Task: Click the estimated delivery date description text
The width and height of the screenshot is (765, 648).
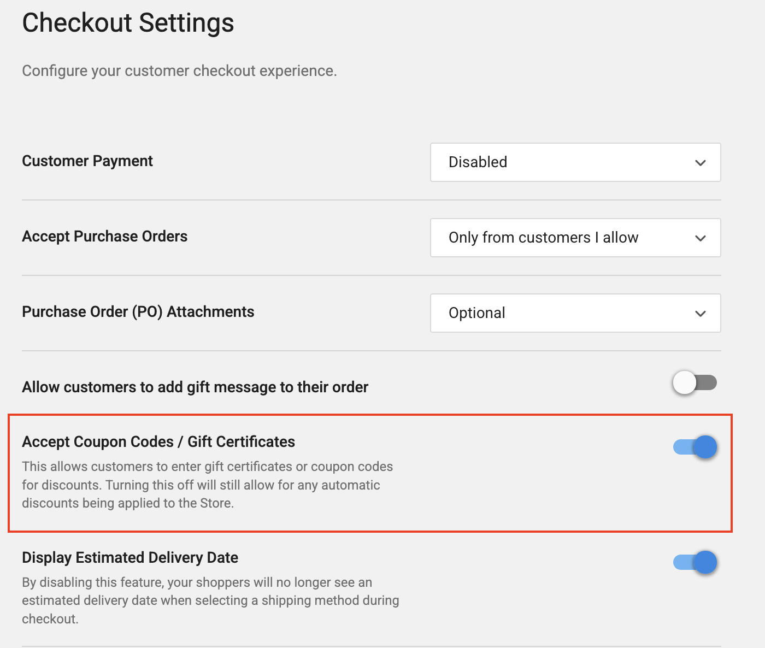Action: [210, 600]
